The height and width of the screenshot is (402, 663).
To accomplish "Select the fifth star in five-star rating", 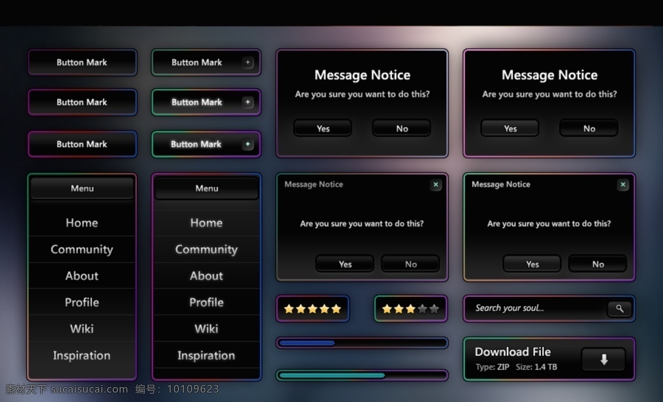I will tap(336, 309).
